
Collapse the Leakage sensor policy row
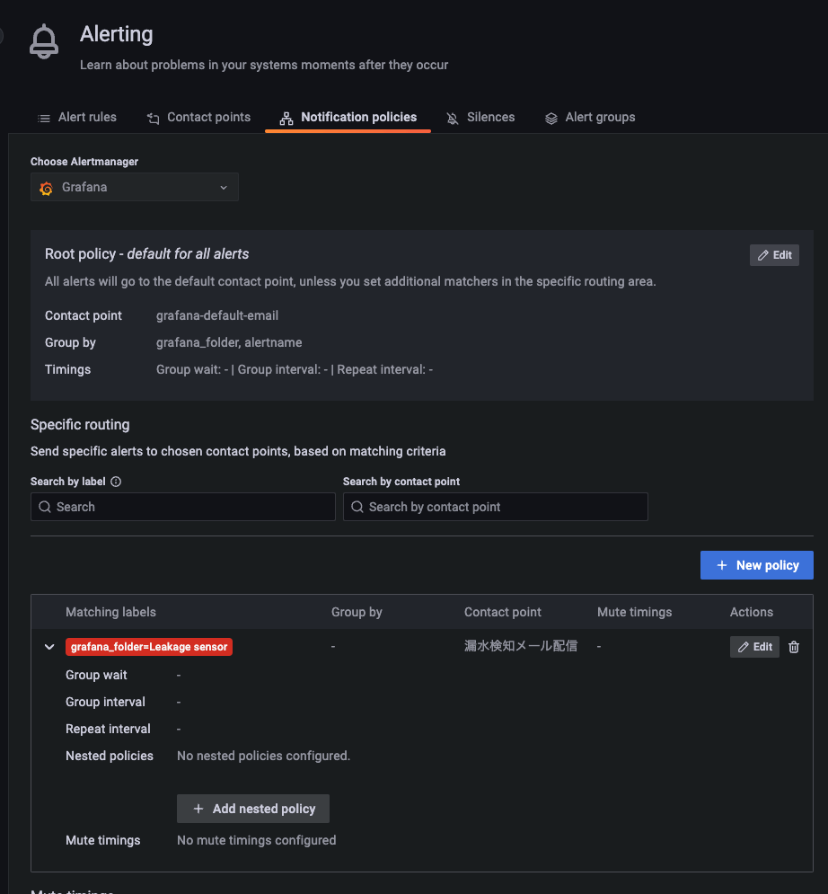(x=49, y=647)
